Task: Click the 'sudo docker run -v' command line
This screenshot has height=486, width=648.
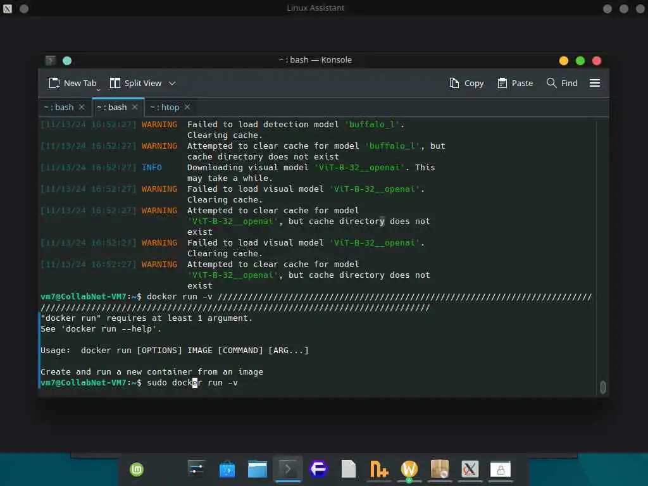Action: pyautogui.click(x=192, y=383)
